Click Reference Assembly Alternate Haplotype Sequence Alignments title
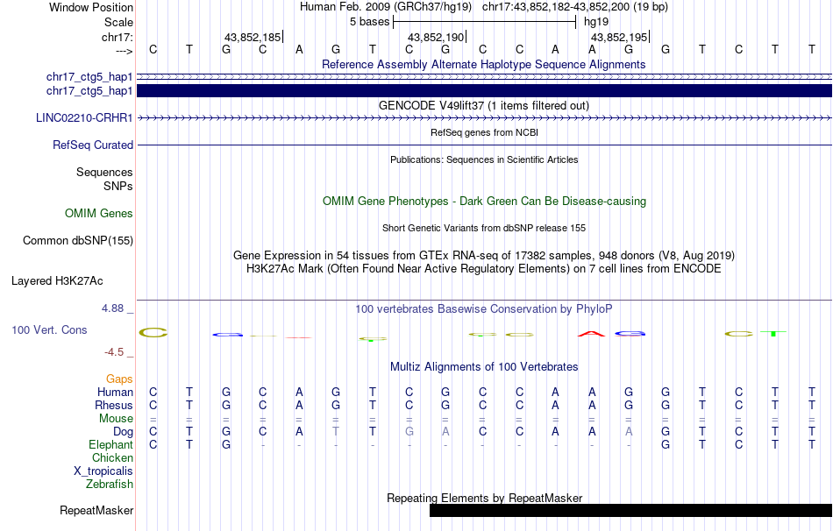Screen dimensions: 833x531 click(x=484, y=64)
